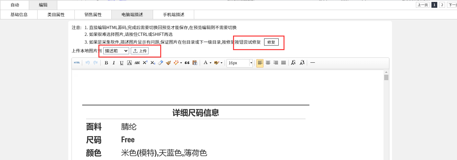Viewport: 457px width, 160px height.
Task: Expand the font color dropdown arrow
Action: point(210,63)
